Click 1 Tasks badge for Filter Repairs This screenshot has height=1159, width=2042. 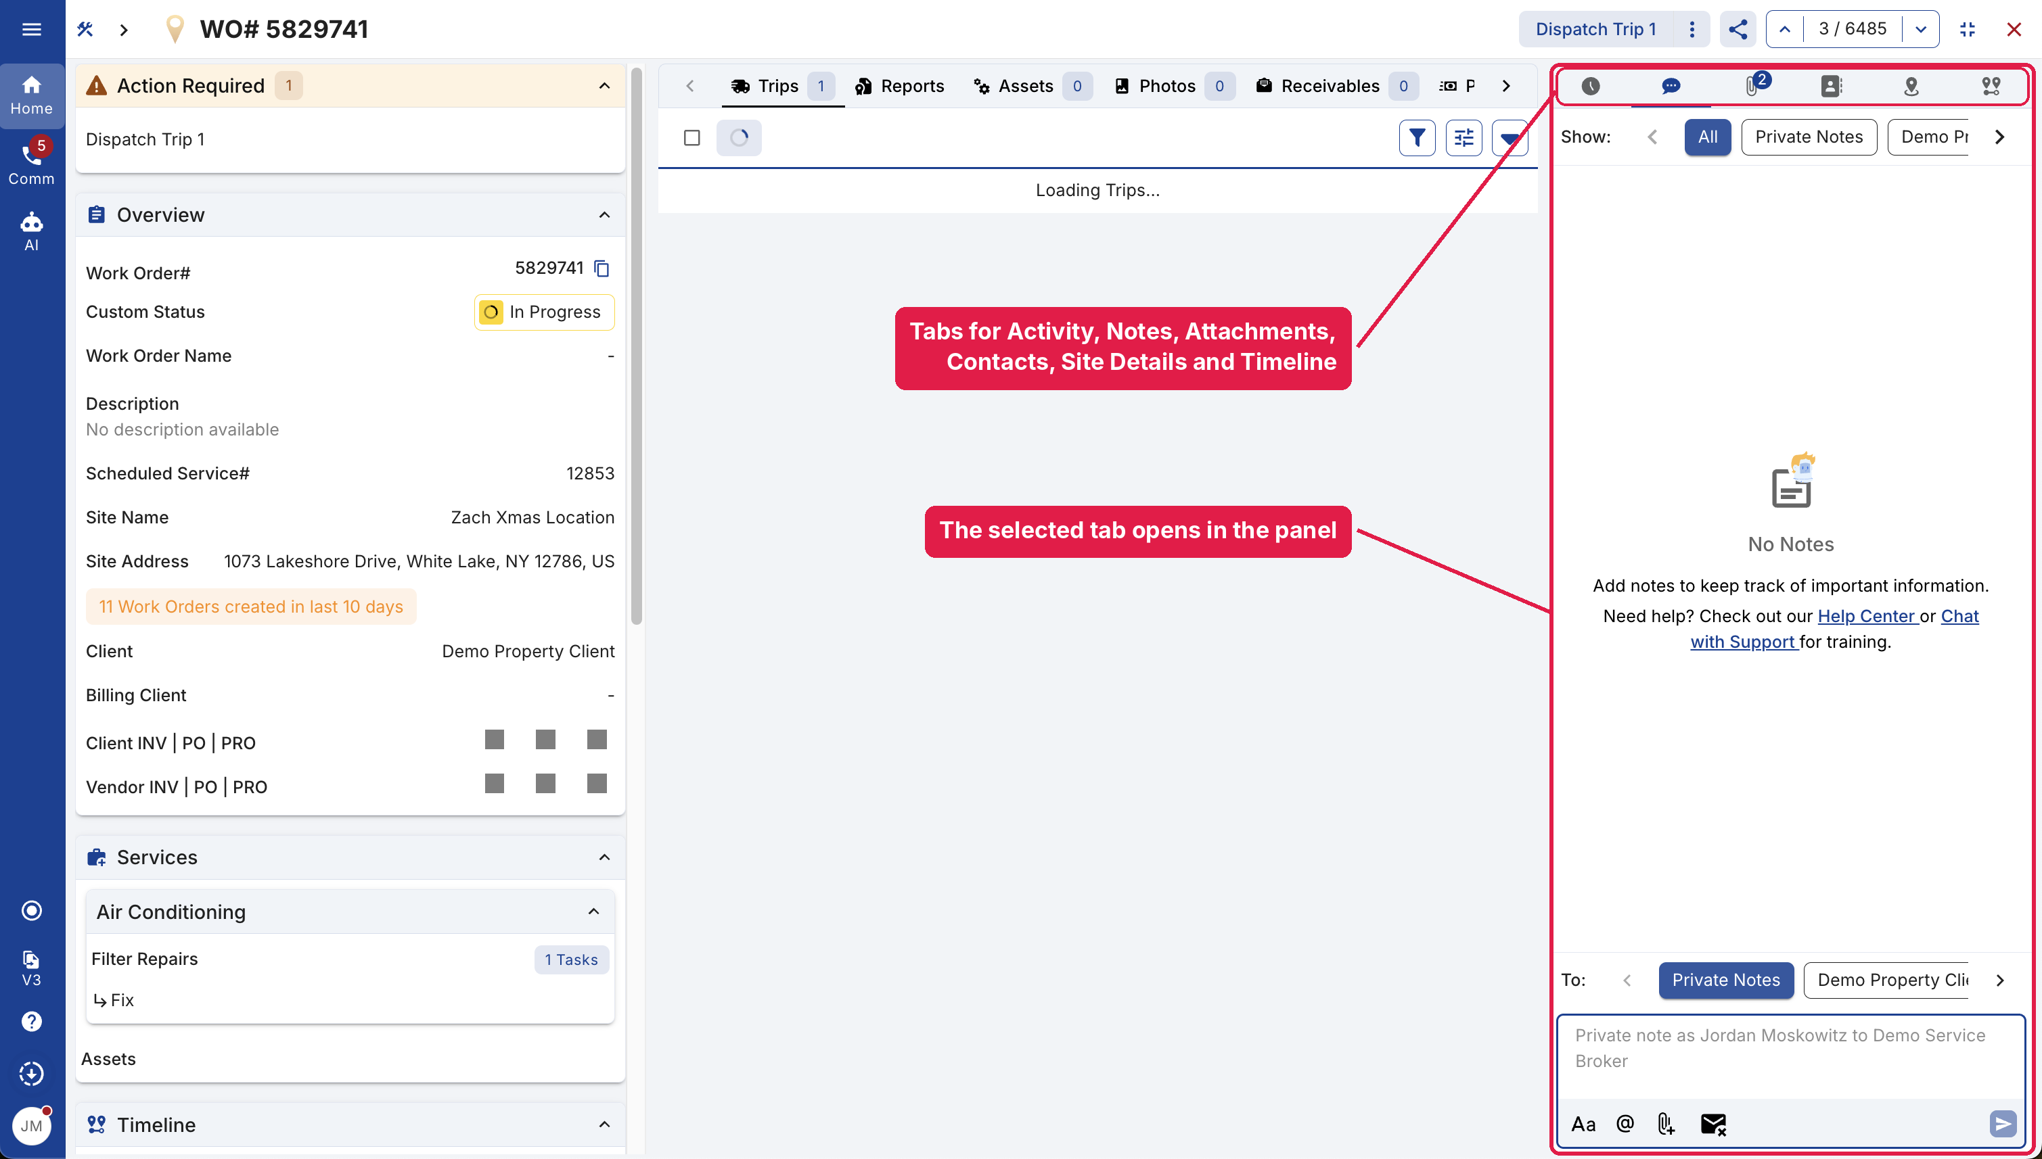[571, 960]
